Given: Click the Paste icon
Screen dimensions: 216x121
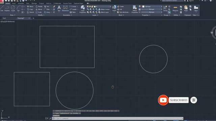Looking at the screenshot, I should pos(186,9).
